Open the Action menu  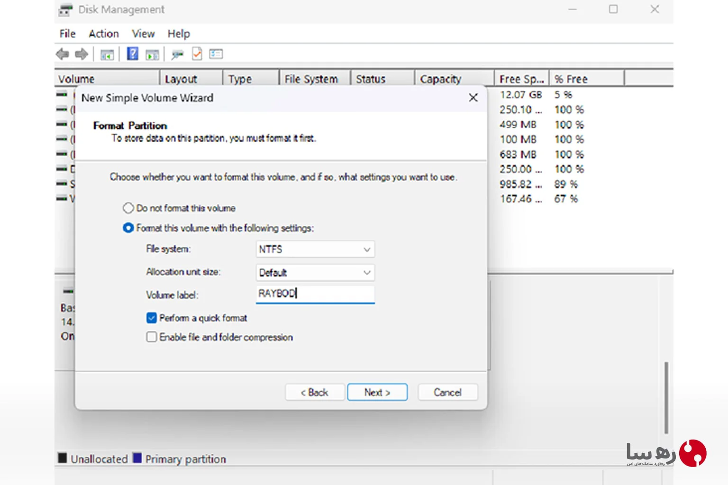pos(104,34)
